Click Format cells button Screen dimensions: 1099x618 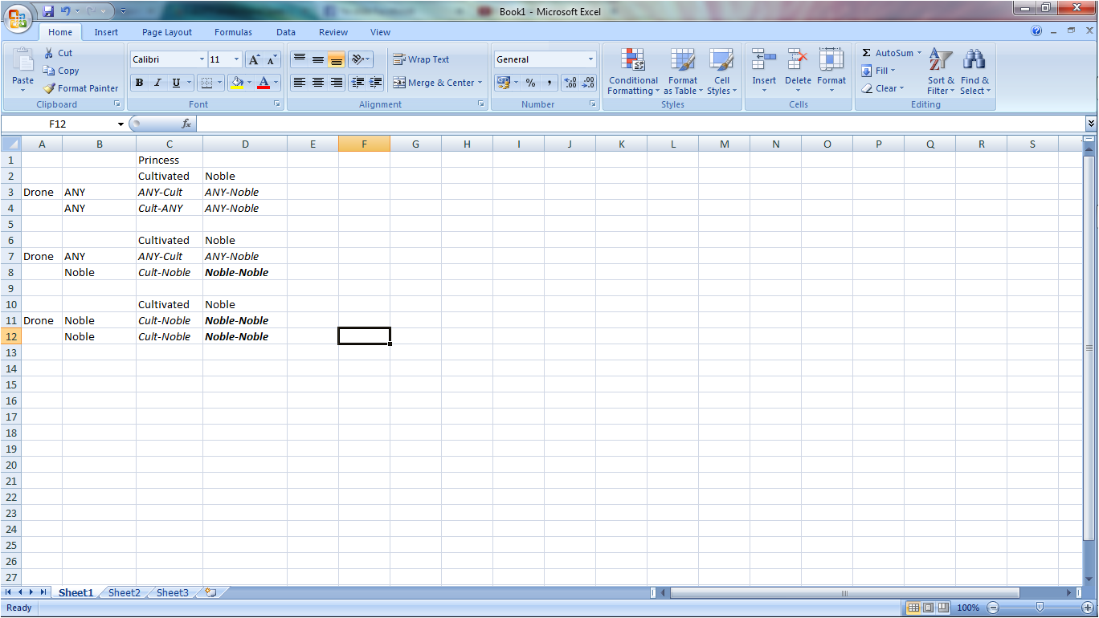[831, 70]
